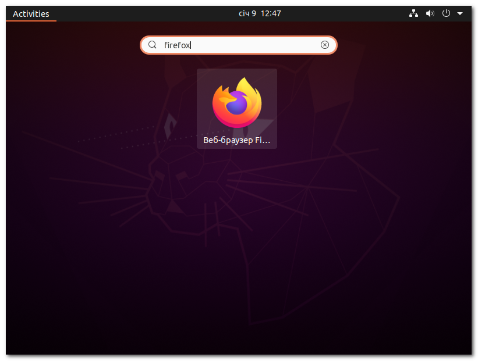Open the calendar by clicking the clock
Screen dimensions: 478x361
(259, 13)
